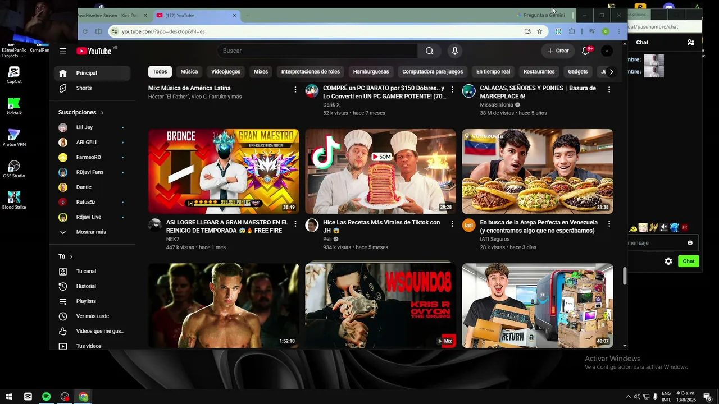The height and width of the screenshot is (404, 719).
Task: Select the Hamburguesas filter chip
Action: coord(371,72)
